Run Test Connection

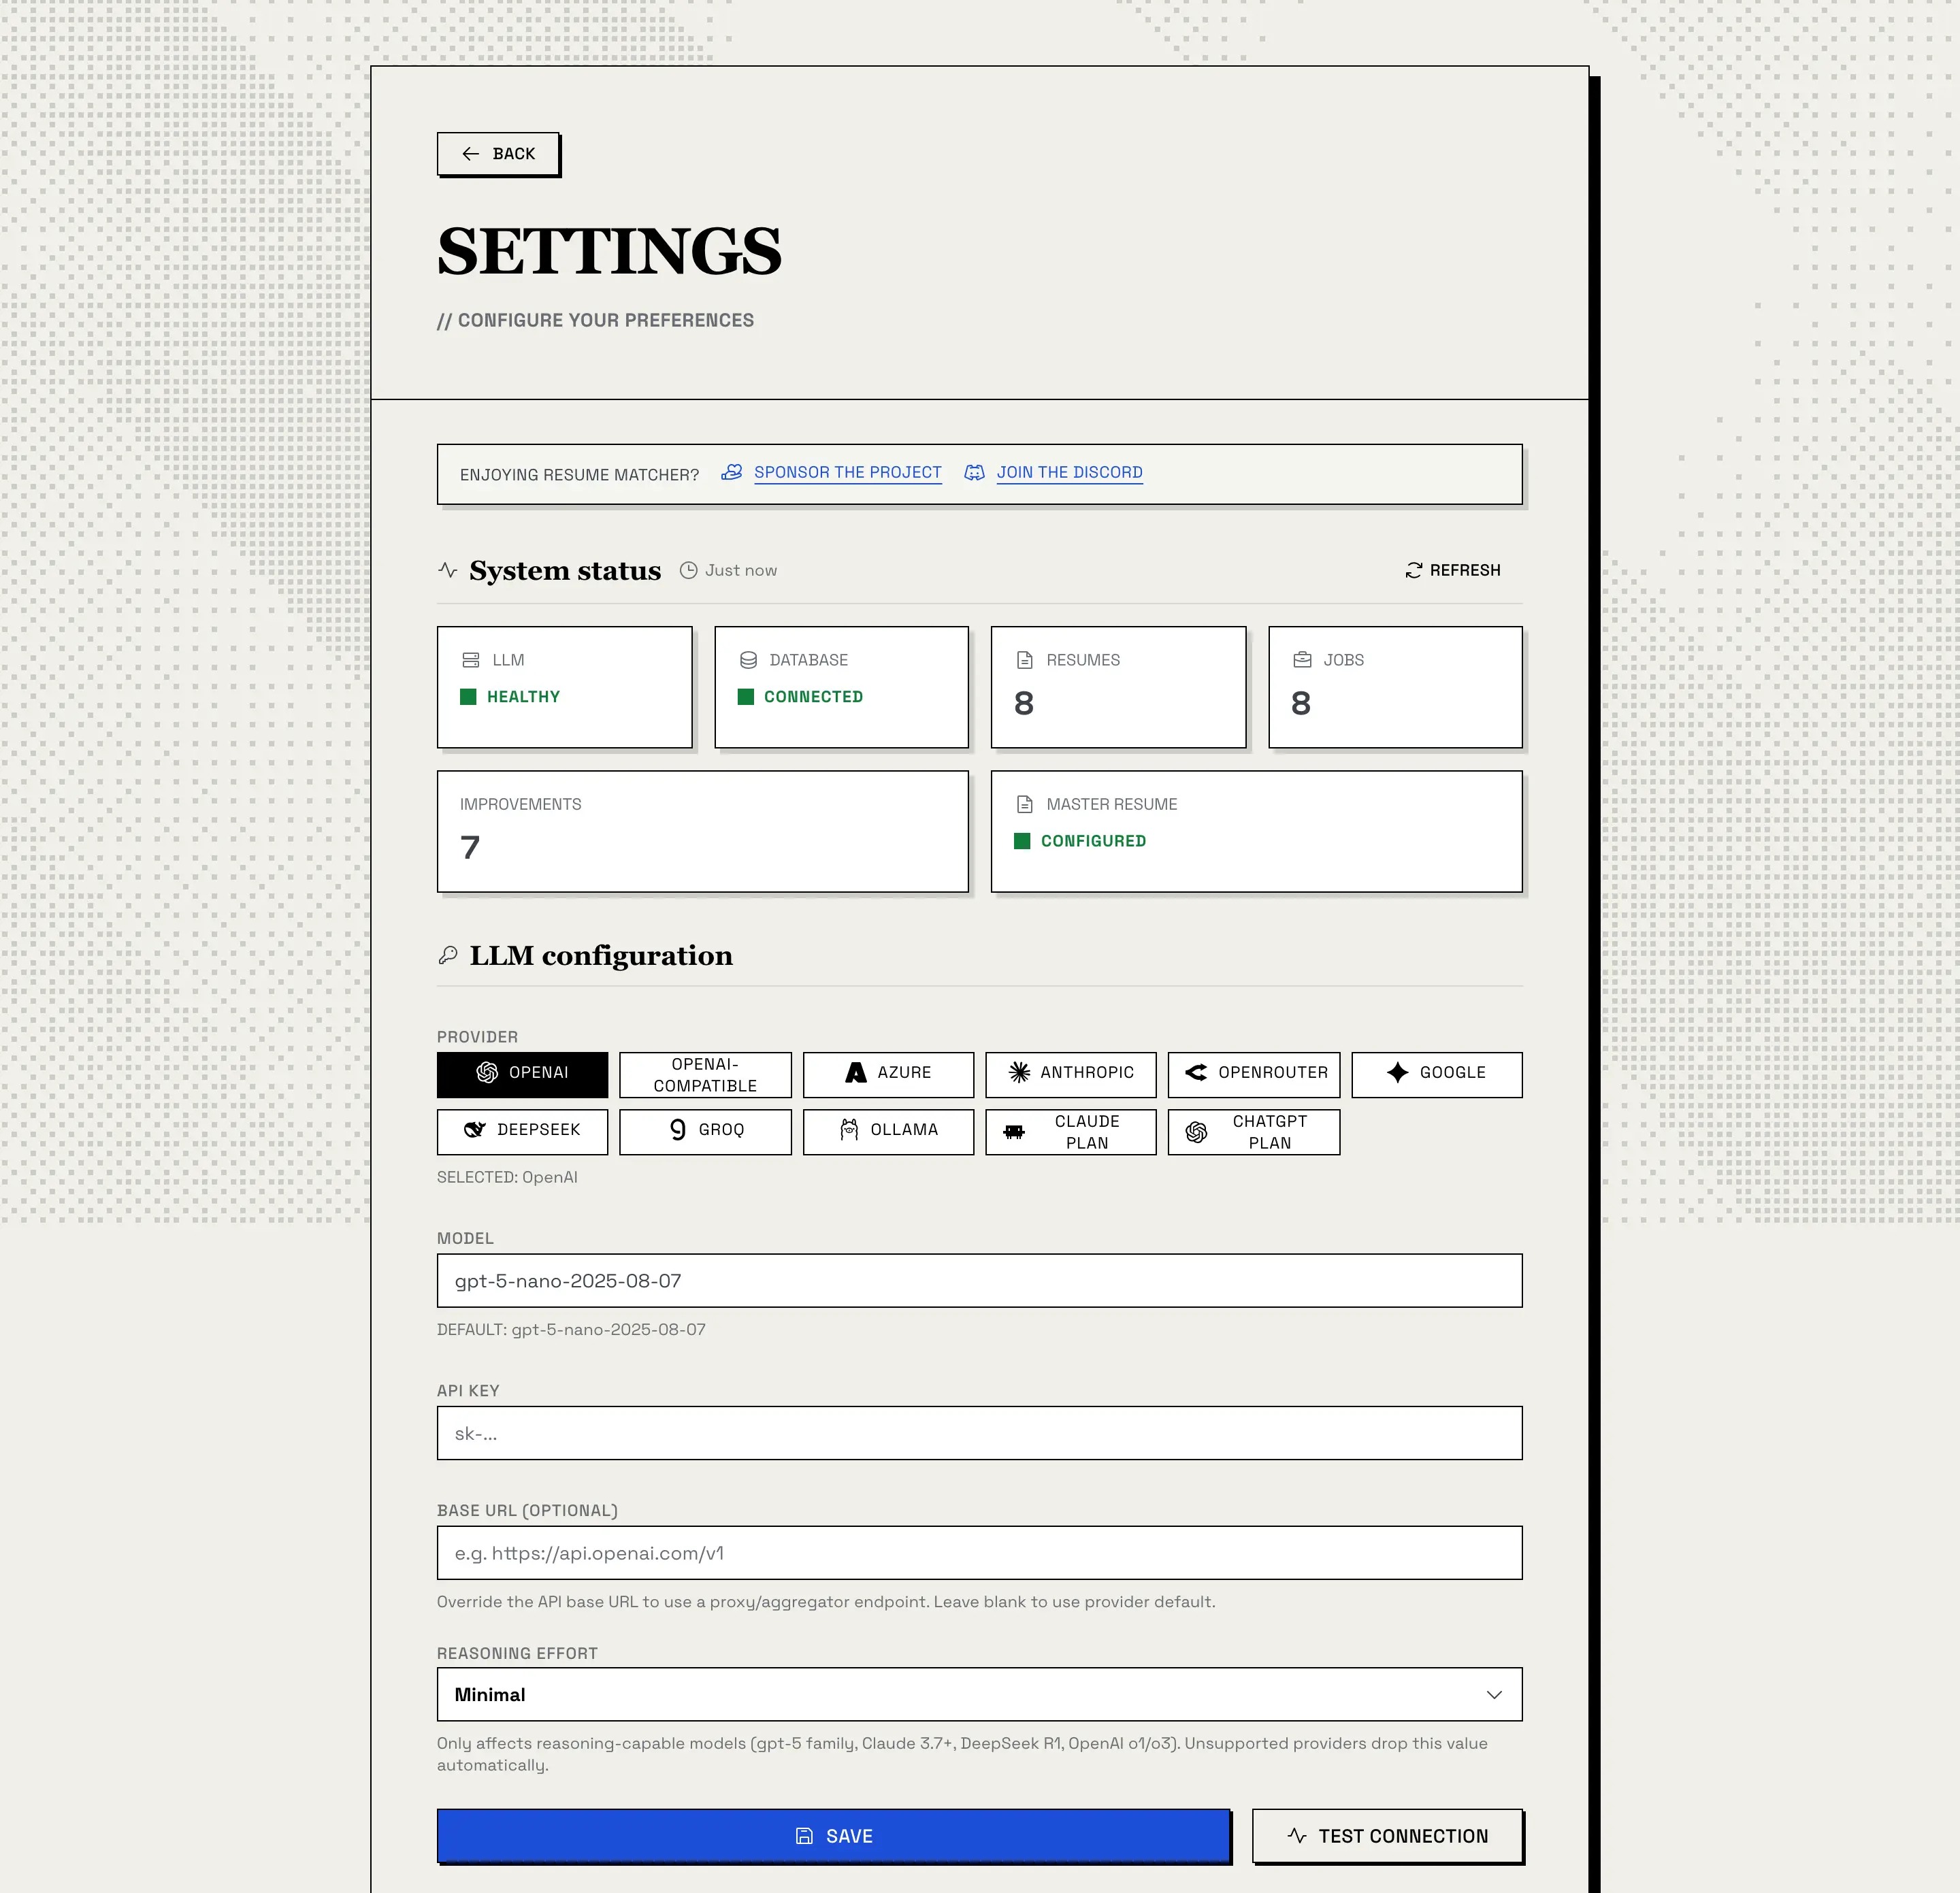point(1387,1836)
